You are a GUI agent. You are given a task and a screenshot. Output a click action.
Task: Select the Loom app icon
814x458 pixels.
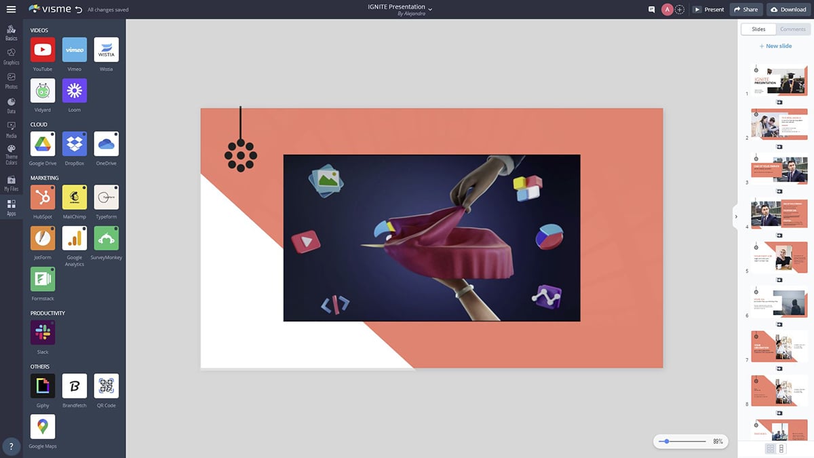(75, 90)
